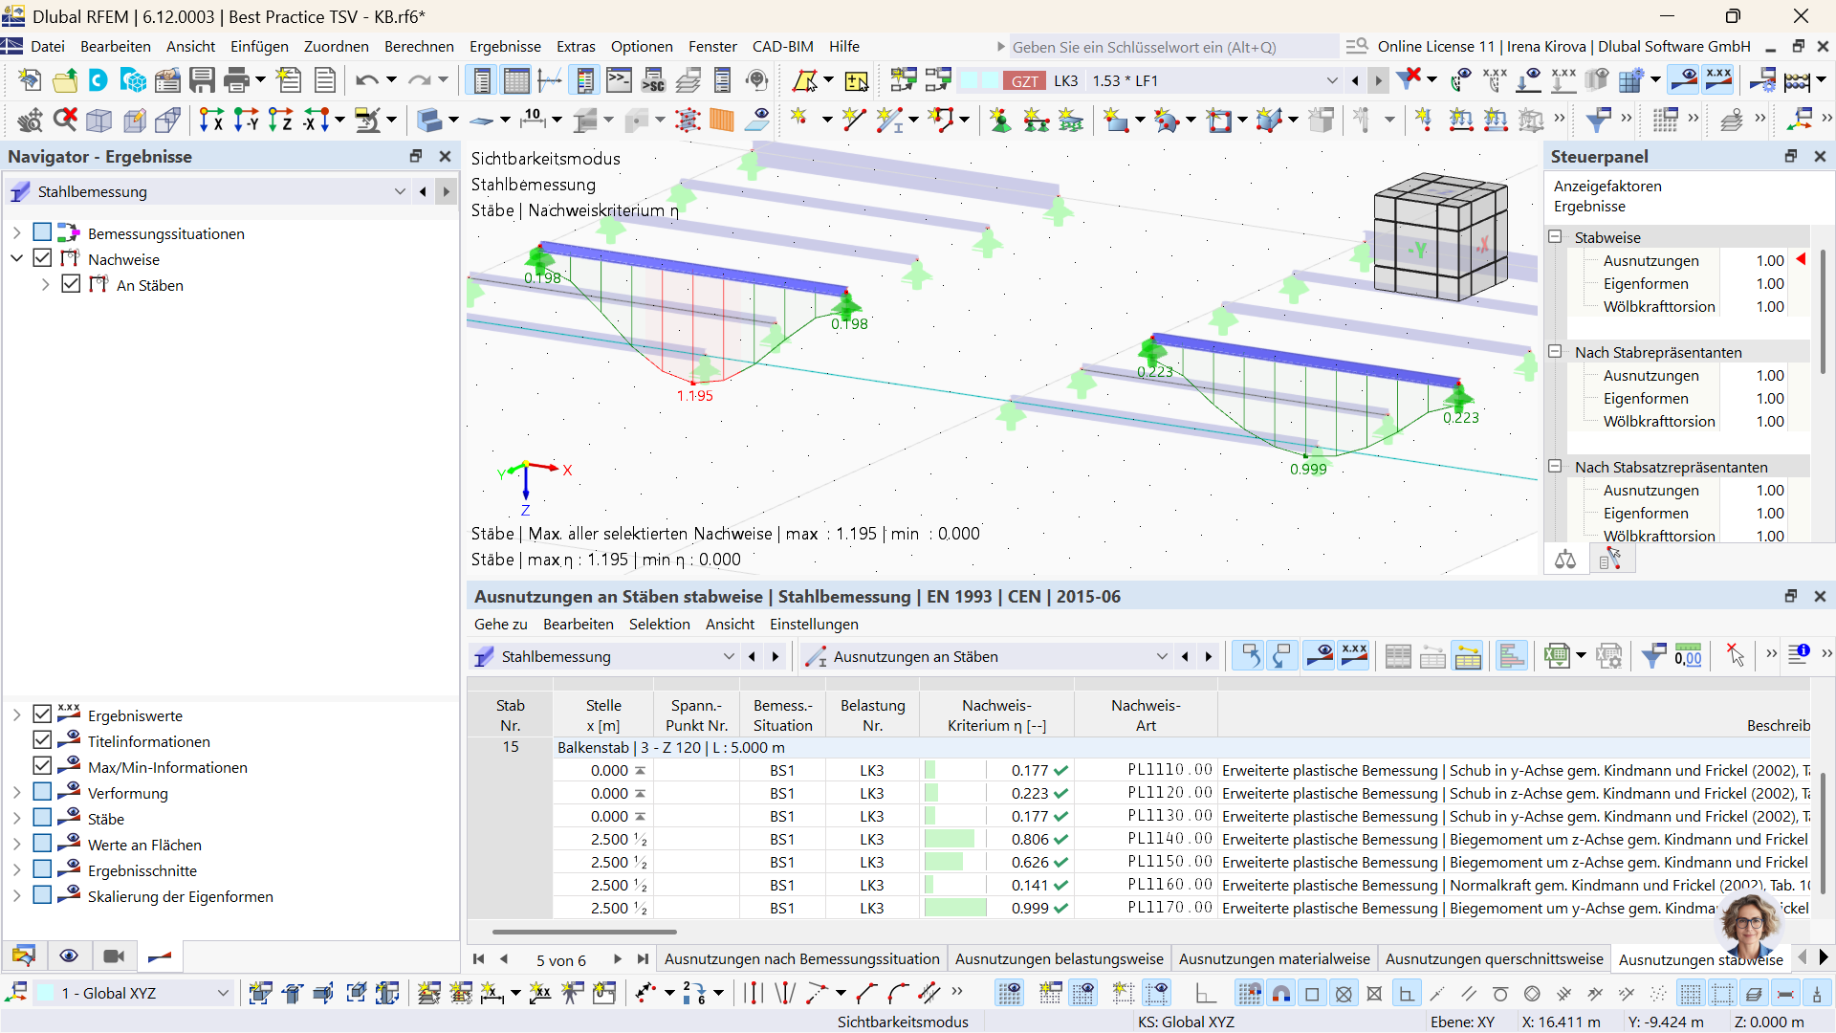The height and width of the screenshot is (1033, 1836).
Task: Open the print icon
Action: (236, 81)
